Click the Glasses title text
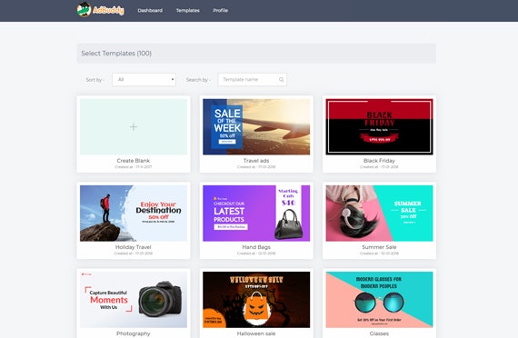This screenshot has width=518, height=338. point(379,333)
